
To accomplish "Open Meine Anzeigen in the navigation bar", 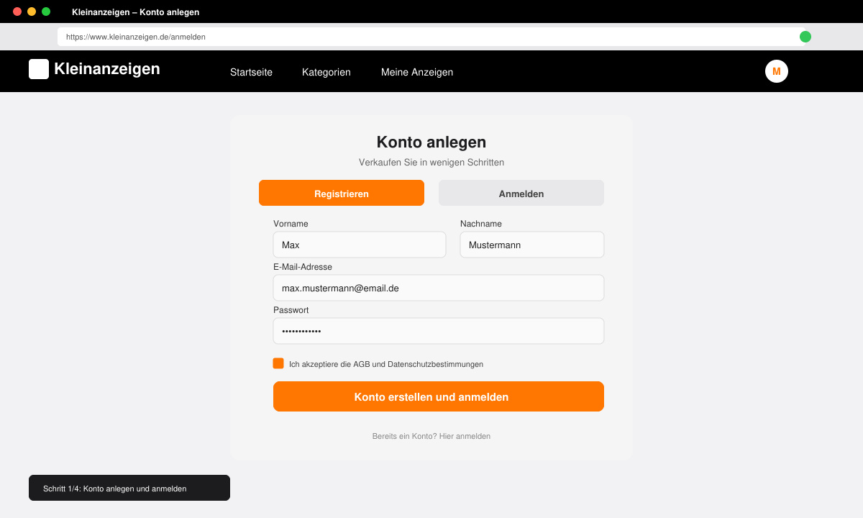I will pyautogui.click(x=417, y=72).
